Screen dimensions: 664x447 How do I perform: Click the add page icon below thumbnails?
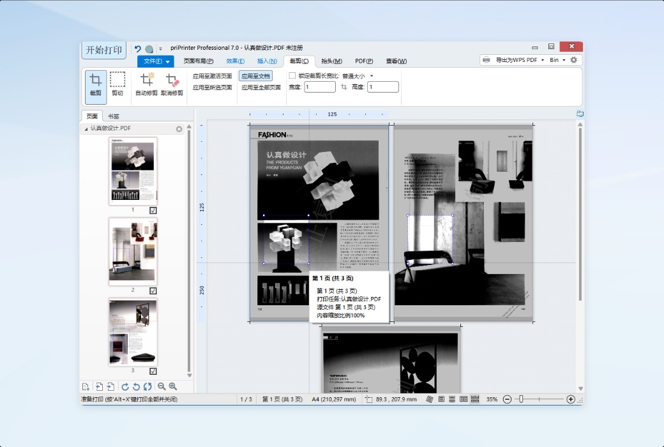tap(86, 386)
